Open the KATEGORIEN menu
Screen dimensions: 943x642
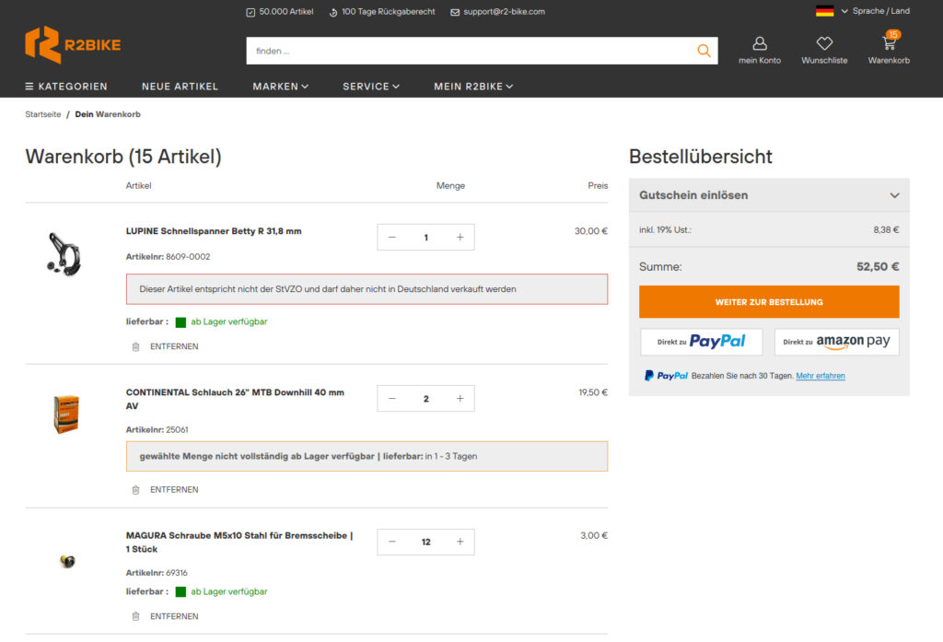tap(66, 87)
